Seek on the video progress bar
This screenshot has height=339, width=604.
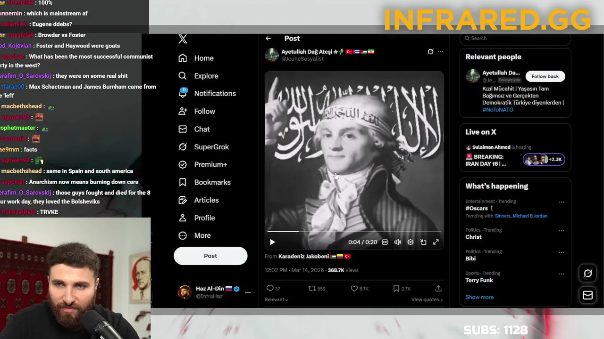[354, 231]
